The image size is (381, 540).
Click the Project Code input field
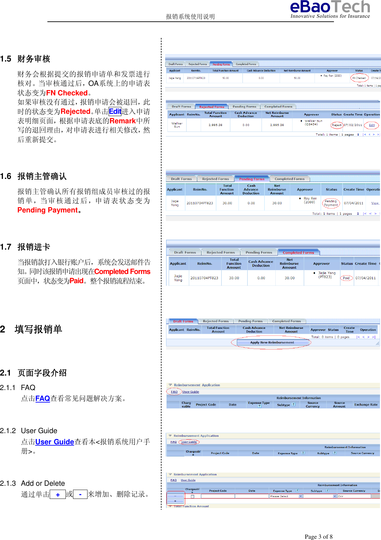click(218, 496)
